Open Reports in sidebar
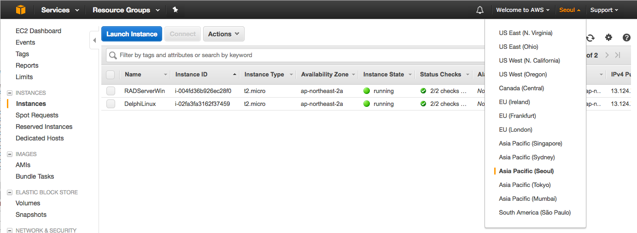This screenshot has width=637, height=233. pos(27,65)
